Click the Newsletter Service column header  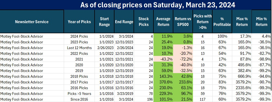pyautogui.click(x=32, y=22)
